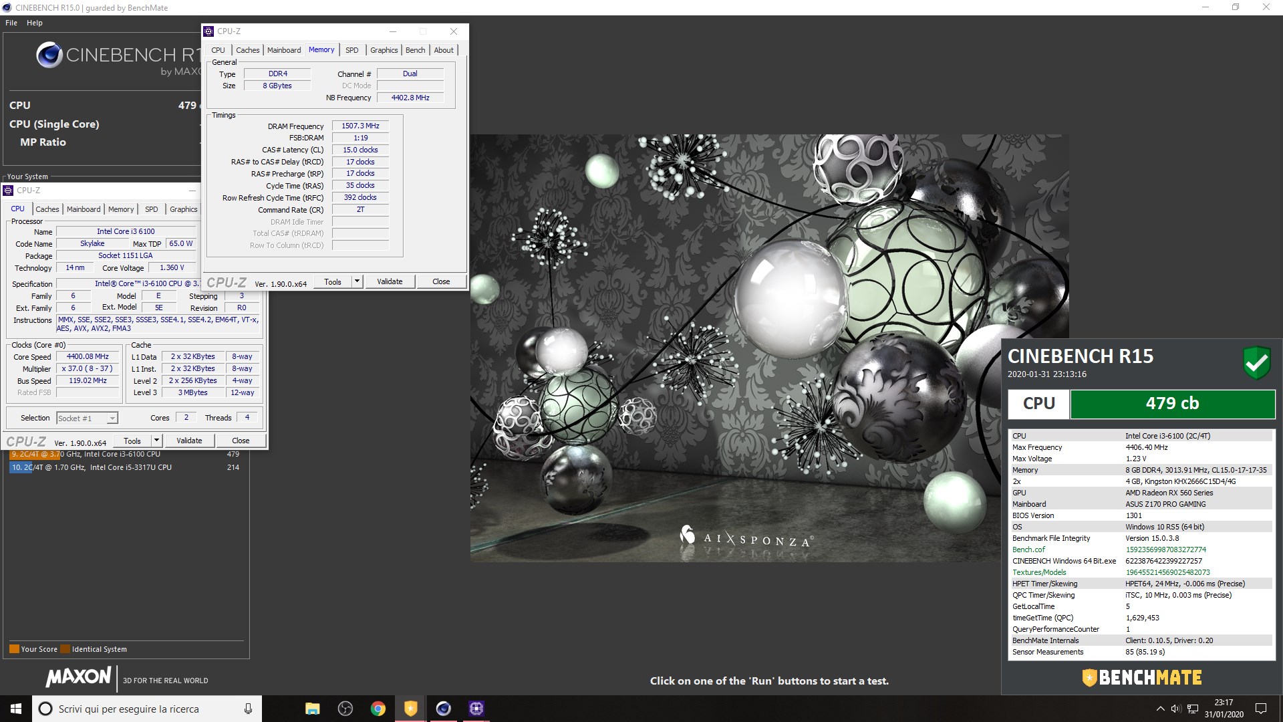Click the CPU Single Core label
1283x722 pixels.
click(x=54, y=124)
